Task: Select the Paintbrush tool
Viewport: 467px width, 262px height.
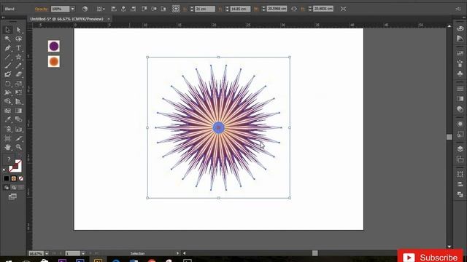Action: [8, 65]
